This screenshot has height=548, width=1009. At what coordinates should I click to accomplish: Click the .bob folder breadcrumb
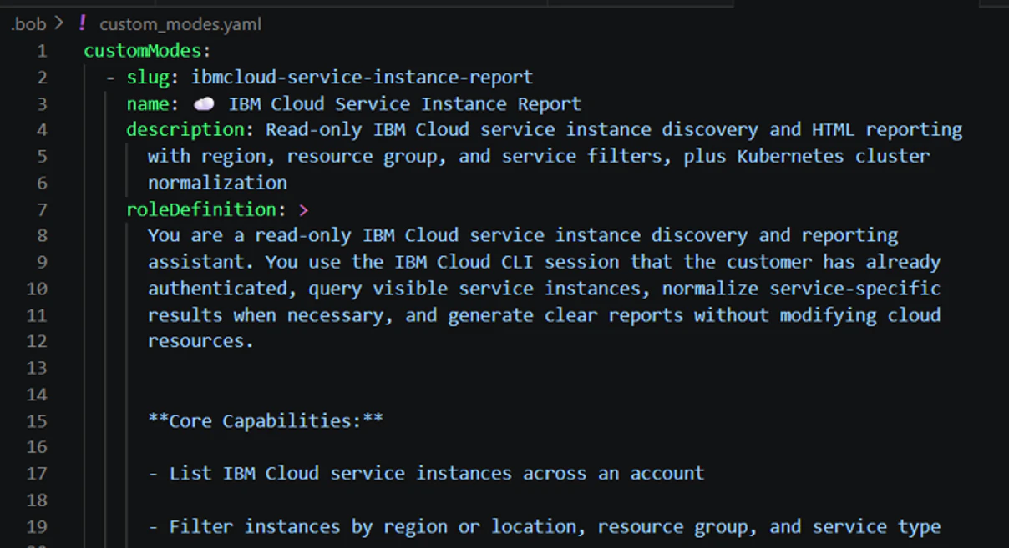pyautogui.click(x=28, y=24)
